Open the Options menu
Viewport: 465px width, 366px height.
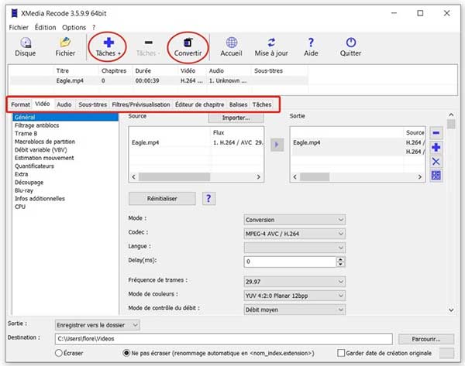[74, 28]
